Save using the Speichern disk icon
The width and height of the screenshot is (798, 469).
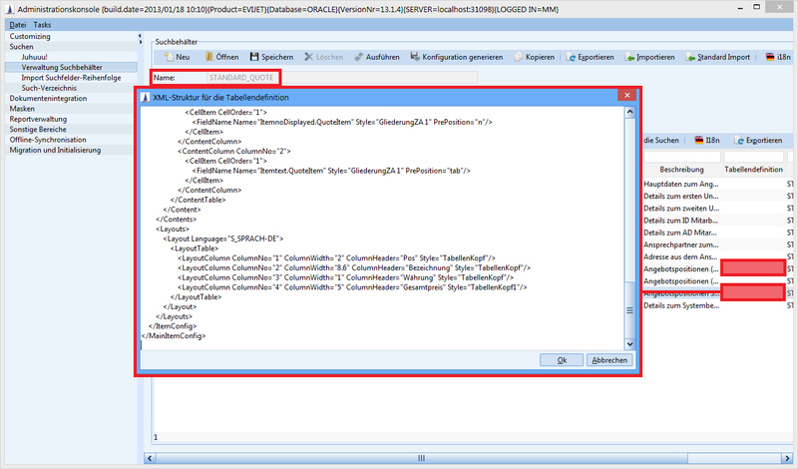(270, 57)
